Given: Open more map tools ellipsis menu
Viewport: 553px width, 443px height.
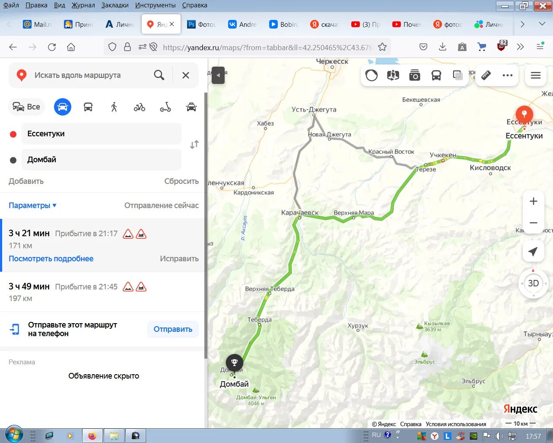Looking at the screenshot, I should click(508, 76).
